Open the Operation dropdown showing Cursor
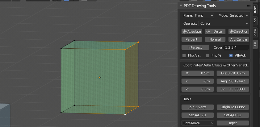This screenshot has width=260, height=127. pos(224,23)
